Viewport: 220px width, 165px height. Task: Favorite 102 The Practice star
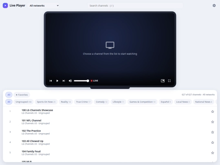212,132
